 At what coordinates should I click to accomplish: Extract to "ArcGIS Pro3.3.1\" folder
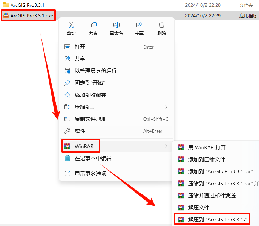[212, 220]
